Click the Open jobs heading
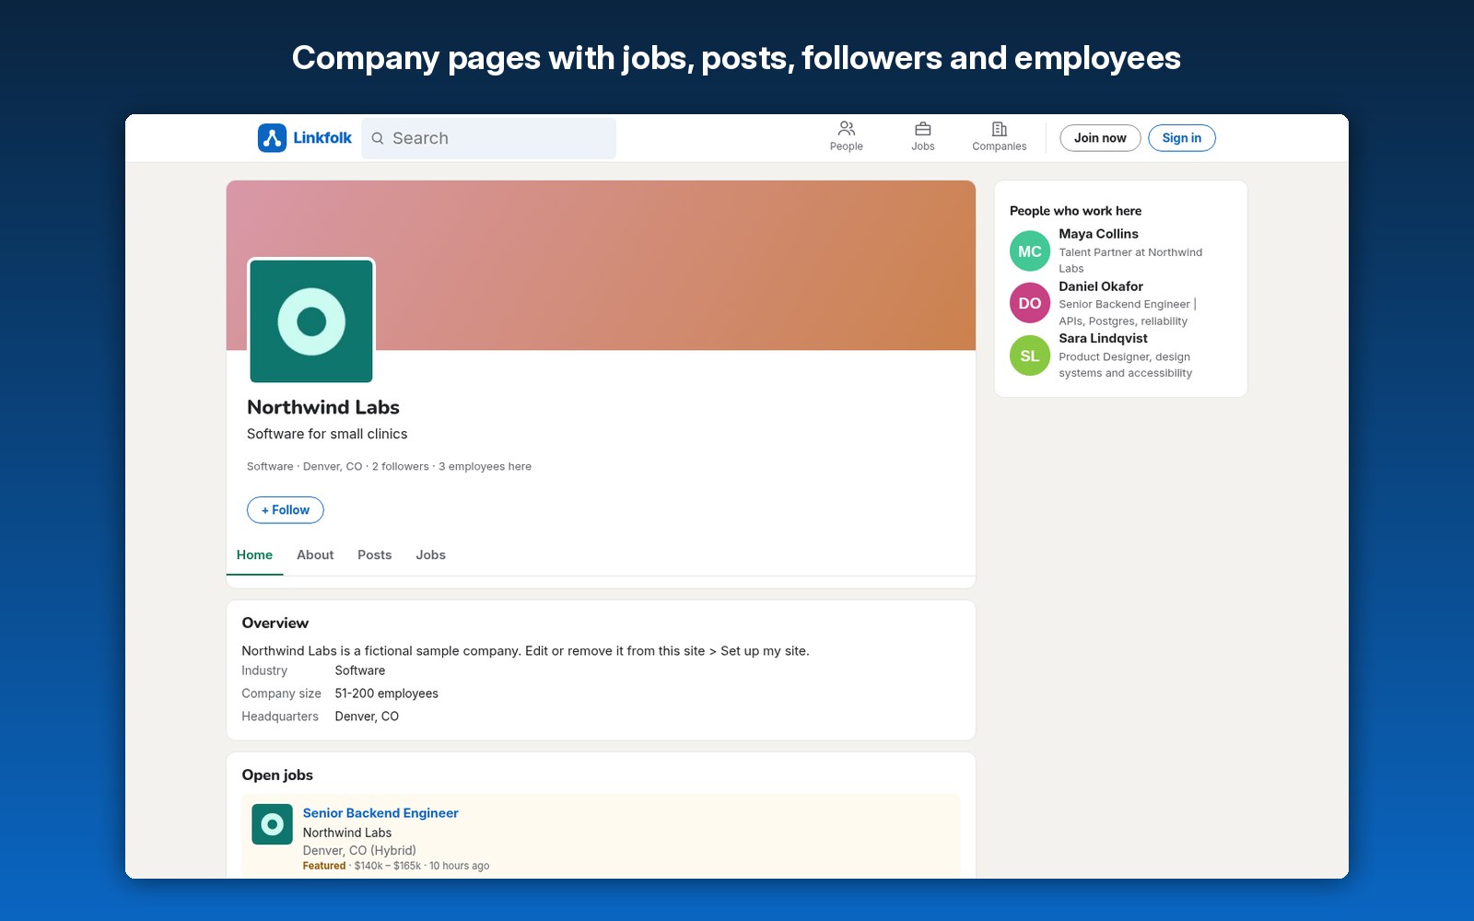The width and height of the screenshot is (1474, 921). click(277, 775)
